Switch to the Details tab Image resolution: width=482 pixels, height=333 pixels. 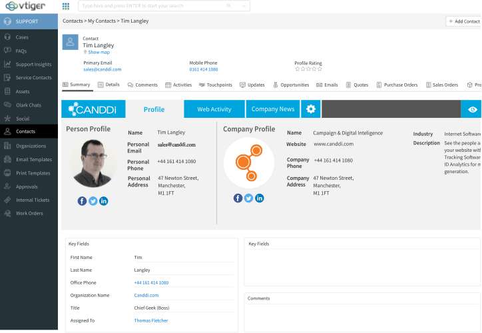(109, 85)
